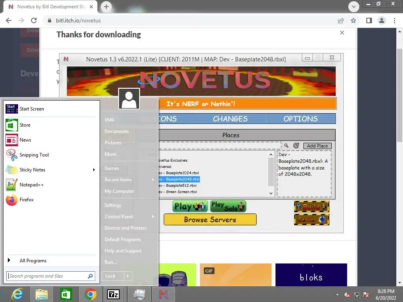This screenshot has height=302, width=403.
Task: Open Windows Store in taskbar
Action: (66, 294)
